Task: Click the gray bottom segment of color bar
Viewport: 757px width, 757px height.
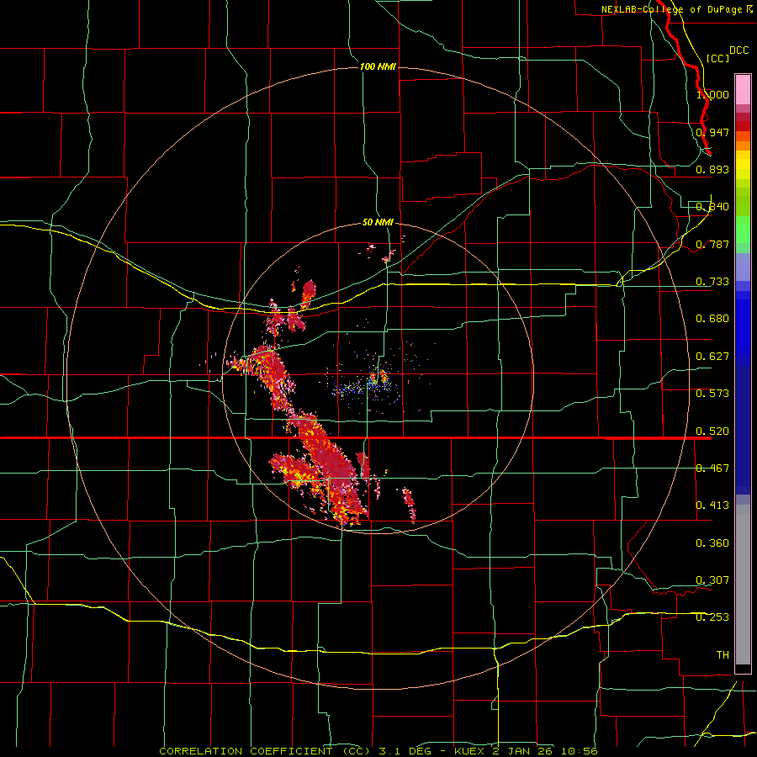Action: coord(743,585)
